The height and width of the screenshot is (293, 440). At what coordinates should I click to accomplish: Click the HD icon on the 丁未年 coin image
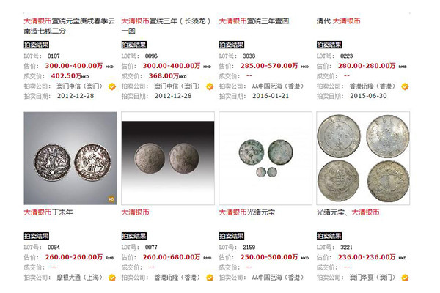coord(111,199)
